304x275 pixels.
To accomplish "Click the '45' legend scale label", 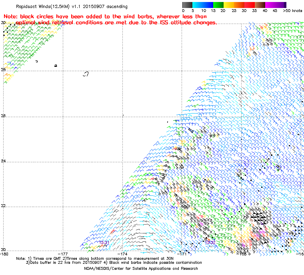I will 275,11.
